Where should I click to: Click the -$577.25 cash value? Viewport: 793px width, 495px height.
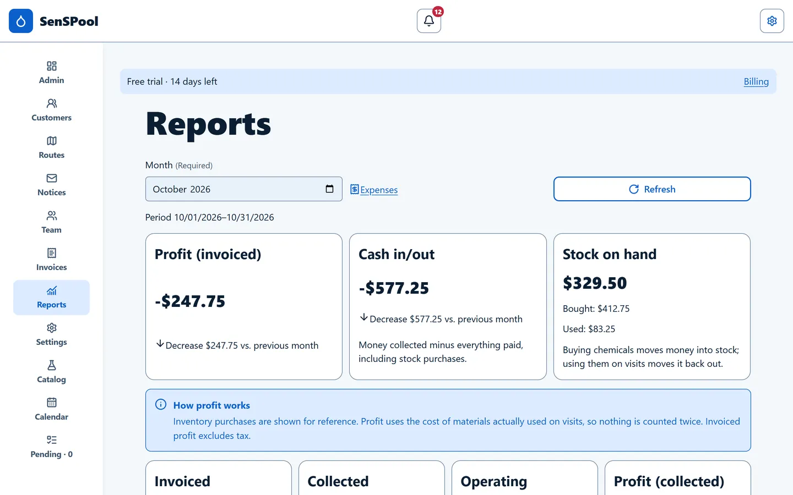(394, 288)
